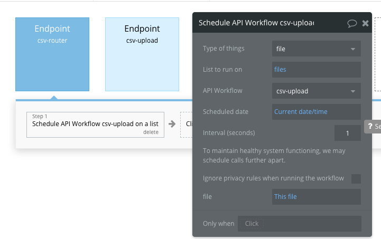
Task: Edit the List to run on expression
Action: (x=316, y=70)
